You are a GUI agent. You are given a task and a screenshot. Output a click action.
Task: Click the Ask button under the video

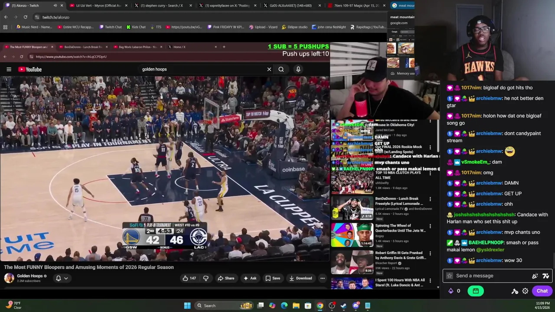click(x=250, y=278)
